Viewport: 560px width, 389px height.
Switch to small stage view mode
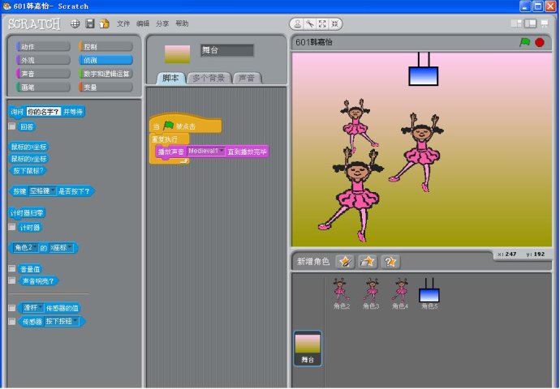[x=516, y=24]
